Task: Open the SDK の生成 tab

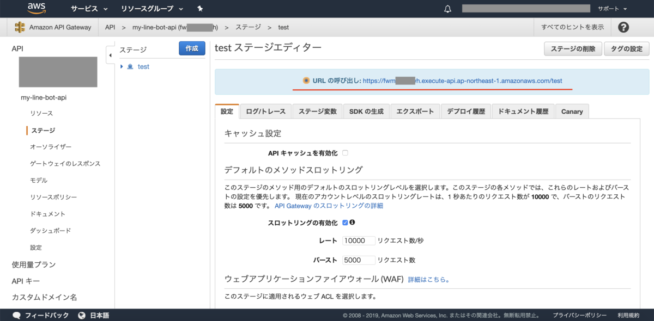Action: click(x=366, y=111)
